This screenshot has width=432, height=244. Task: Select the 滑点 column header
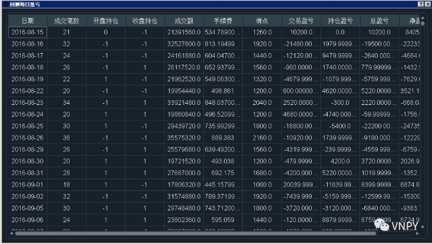261,21
